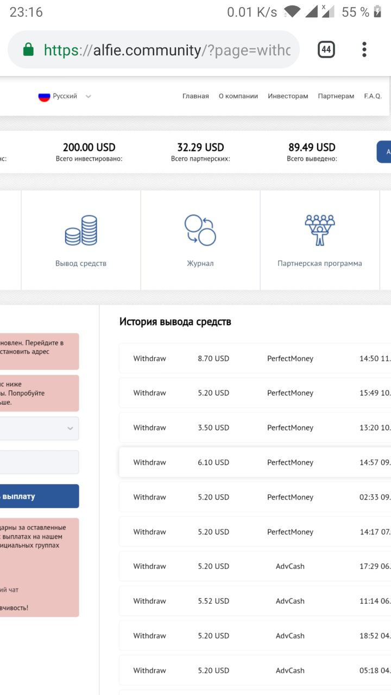This screenshot has width=391, height=695.
Task: Click the 17:29 AdvCash withdrawal entry
Action: pos(255,566)
